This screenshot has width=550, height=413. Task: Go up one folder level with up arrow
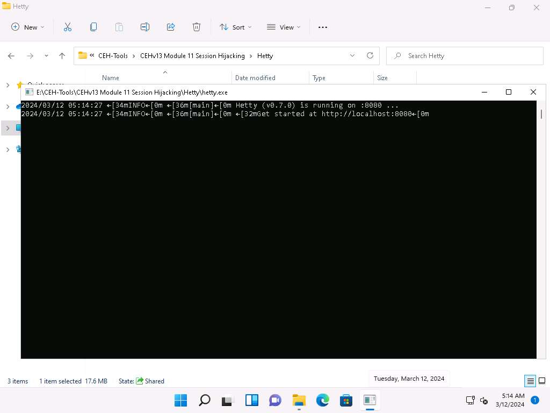62,55
